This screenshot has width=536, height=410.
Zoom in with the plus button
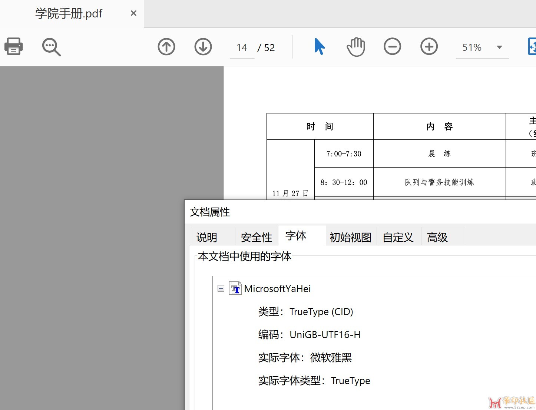tap(429, 47)
